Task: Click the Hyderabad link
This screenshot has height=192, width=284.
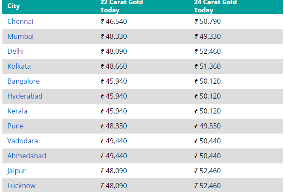Action: [x=25, y=96]
